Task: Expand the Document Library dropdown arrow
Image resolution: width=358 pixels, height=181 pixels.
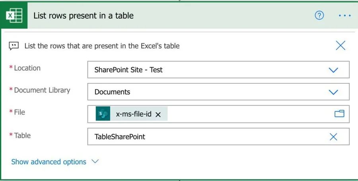Action: click(x=333, y=92)
